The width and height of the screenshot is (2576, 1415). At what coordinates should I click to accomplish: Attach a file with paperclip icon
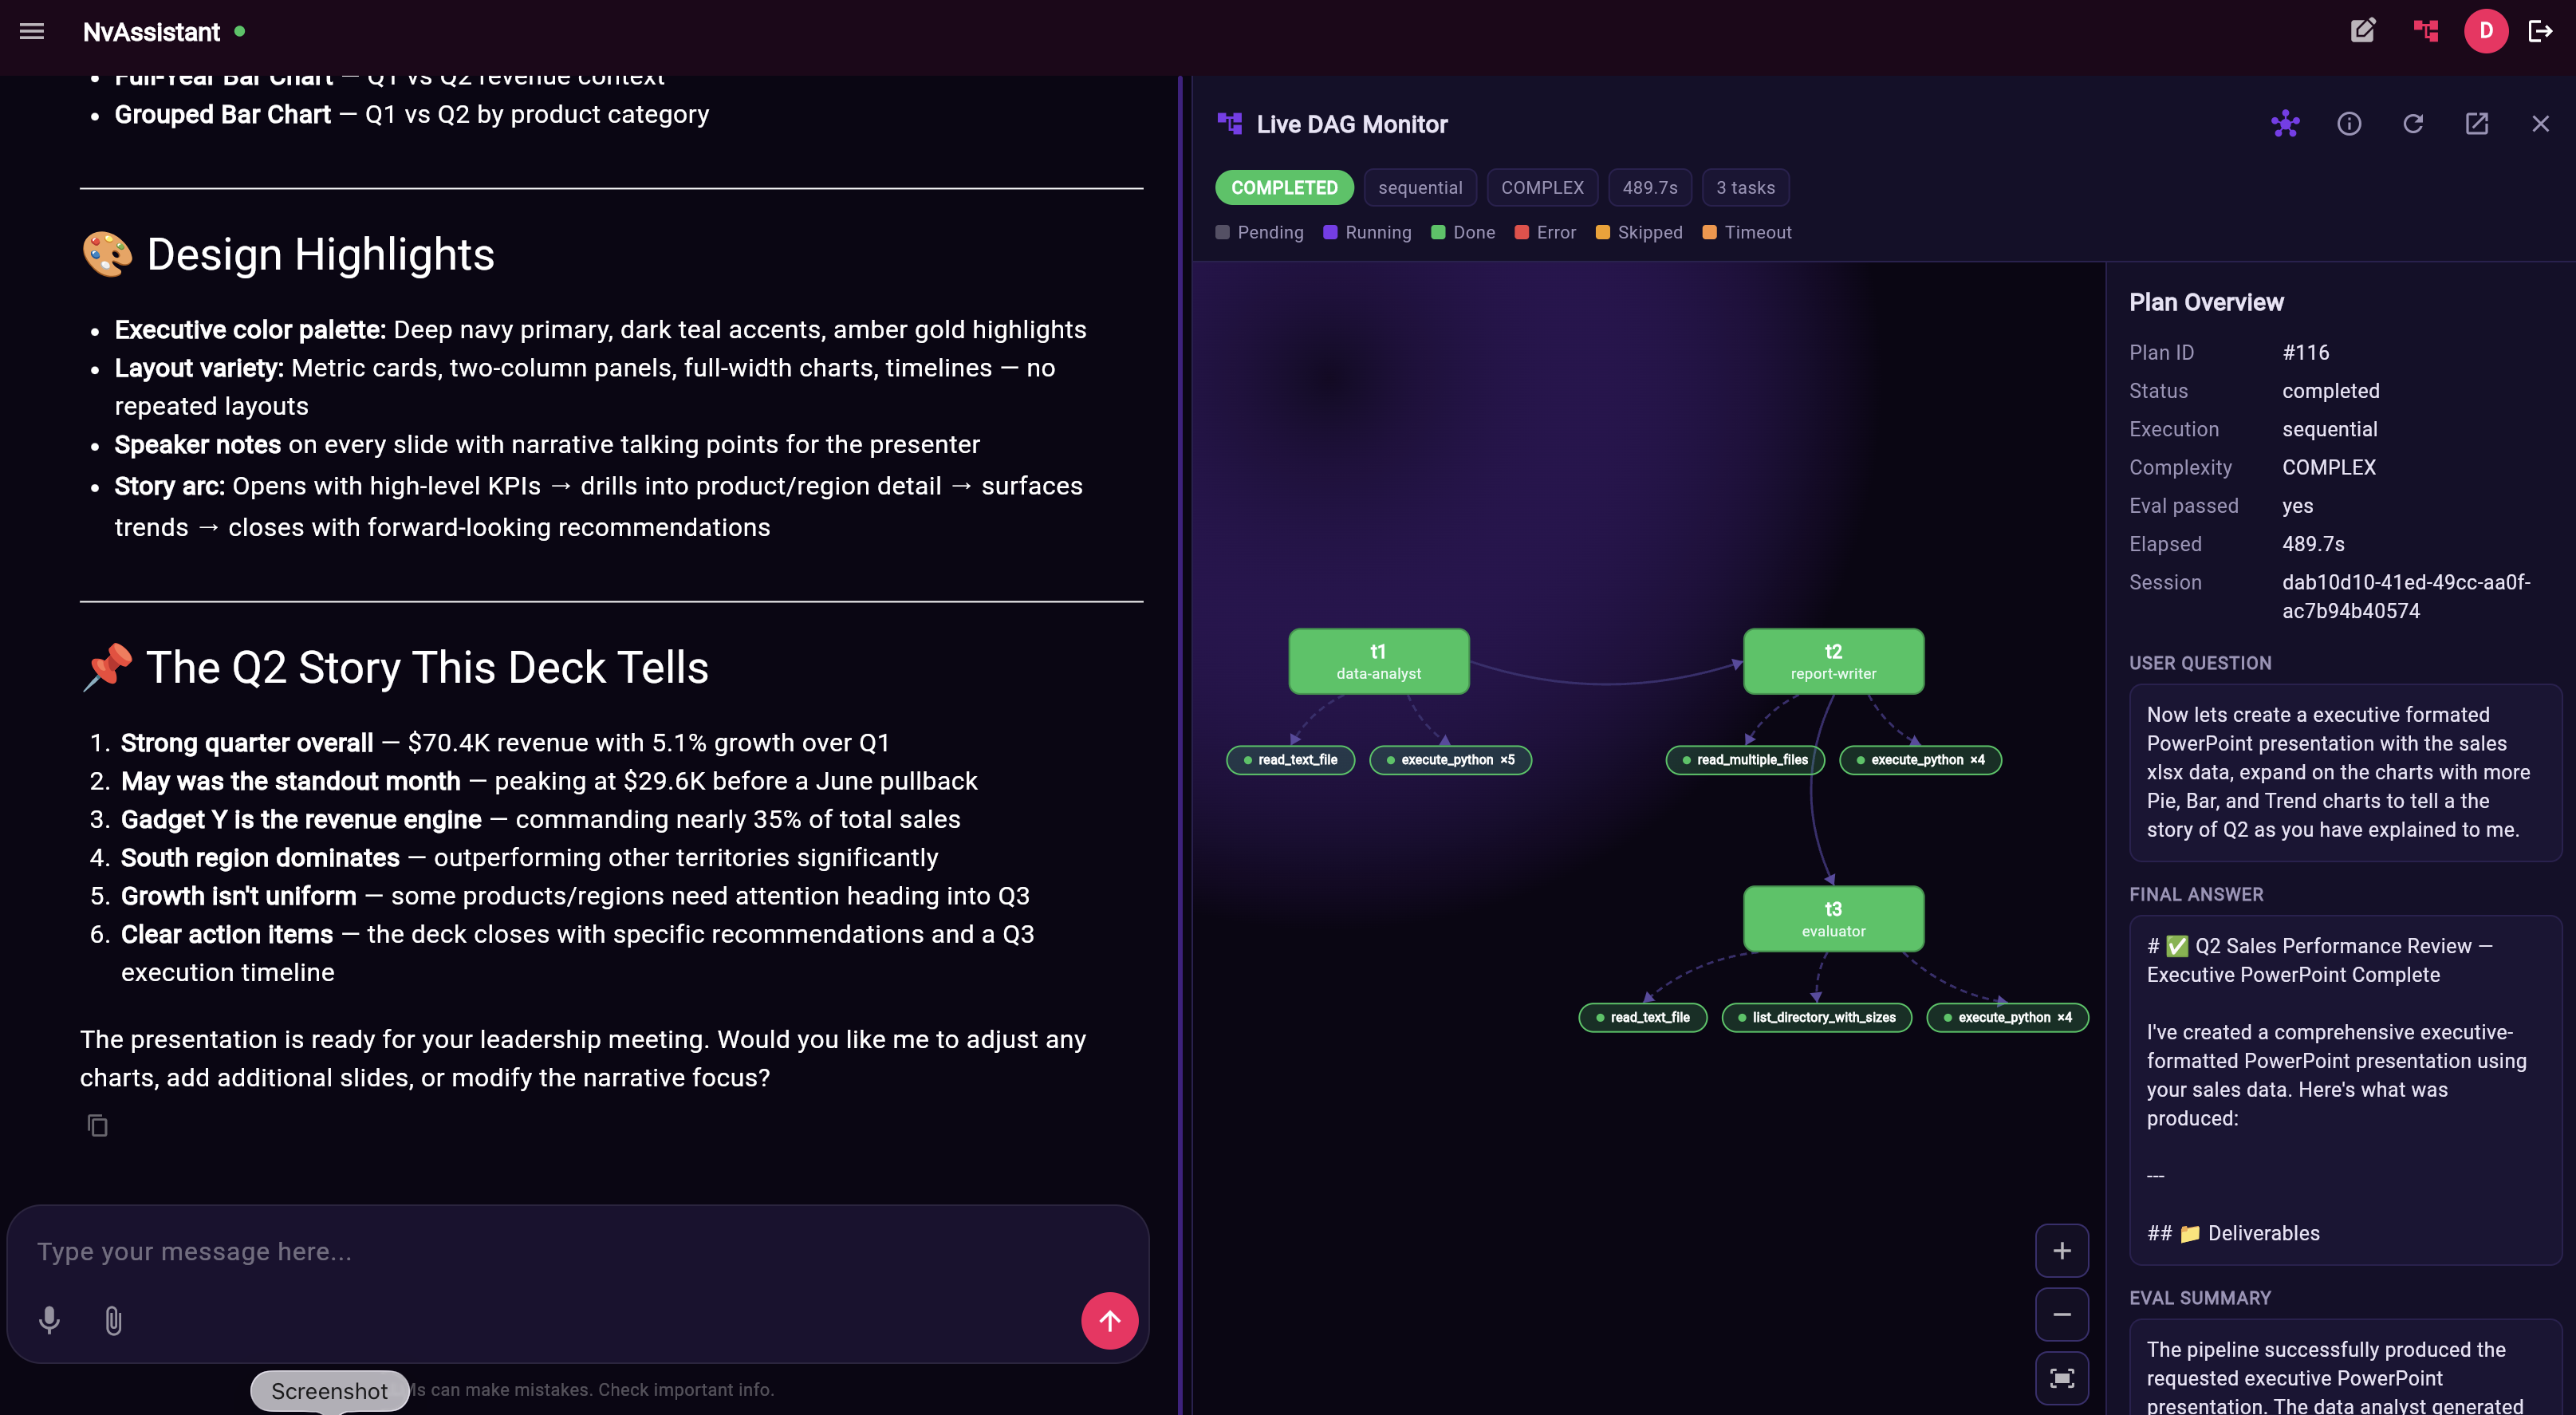pyautogui.click(x=113, y=1321)
